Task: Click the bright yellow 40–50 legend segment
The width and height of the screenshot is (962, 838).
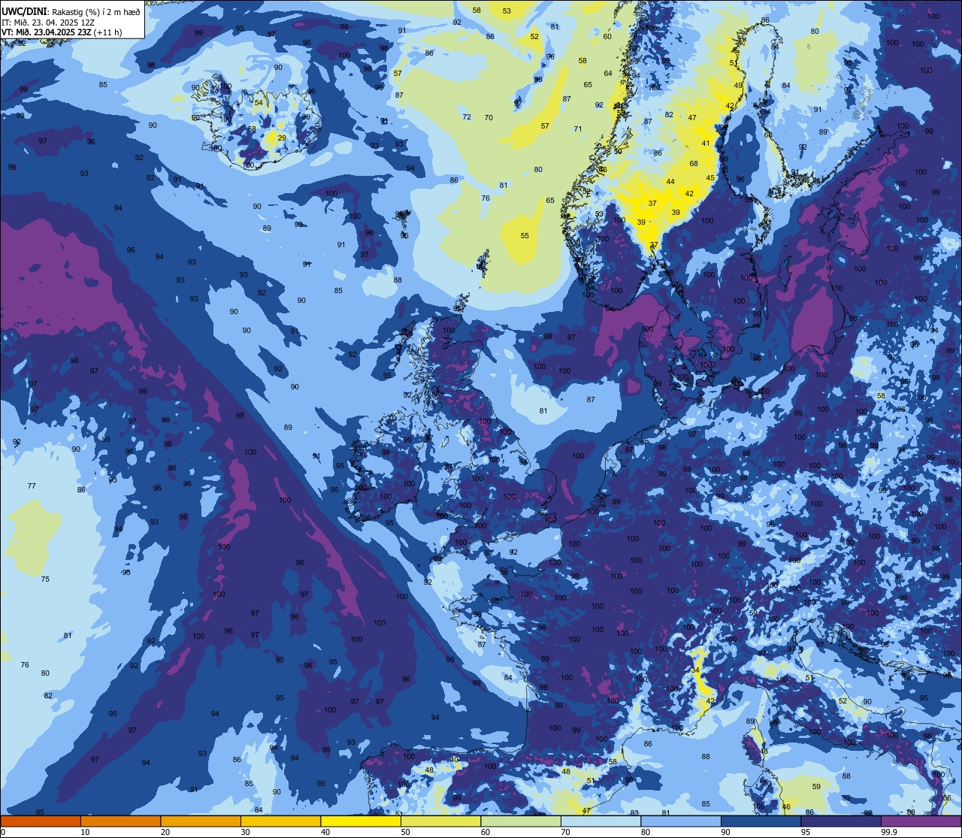Action: coord(361,821)
